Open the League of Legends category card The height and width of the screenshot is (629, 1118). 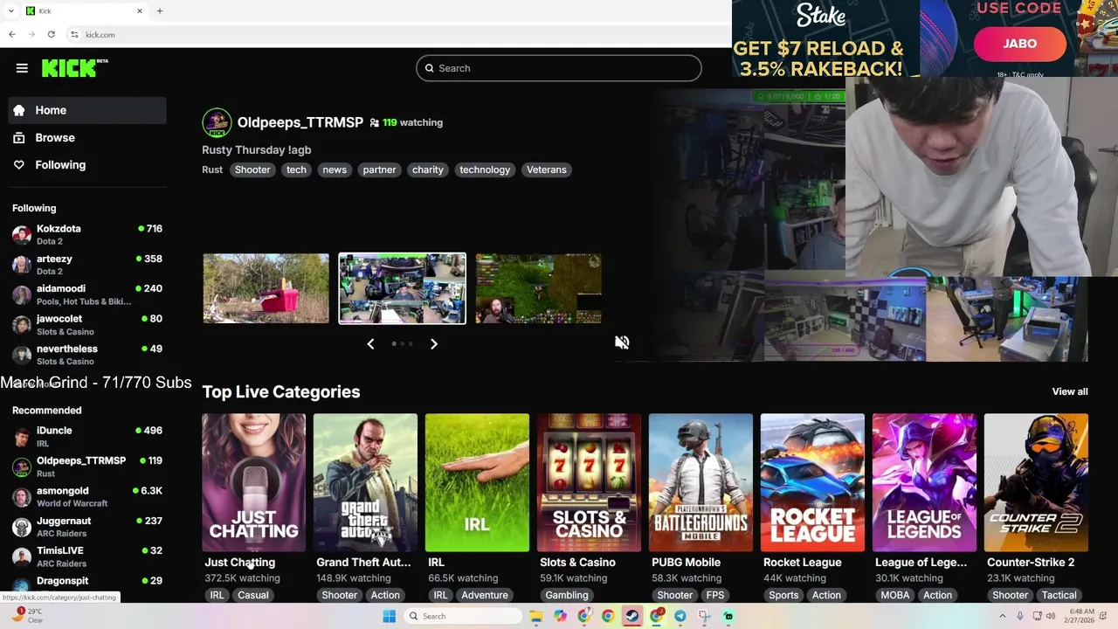924,483
